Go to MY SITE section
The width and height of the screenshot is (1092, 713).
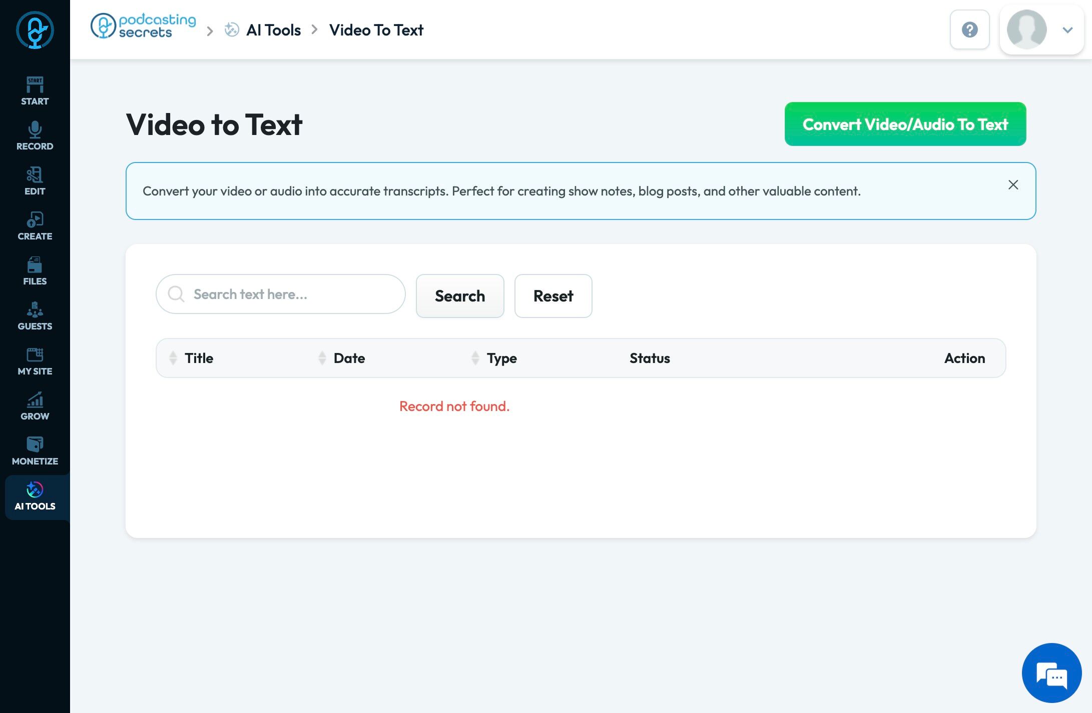coord(35,361)
